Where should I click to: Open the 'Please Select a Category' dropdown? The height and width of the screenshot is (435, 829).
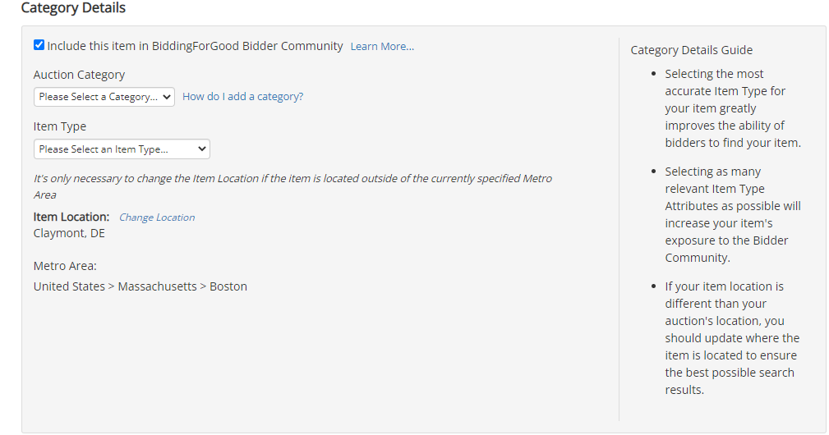coord(104,97)
